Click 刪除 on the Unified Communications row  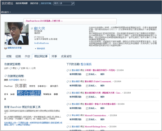pyautogui.click(x=102, y=86)
